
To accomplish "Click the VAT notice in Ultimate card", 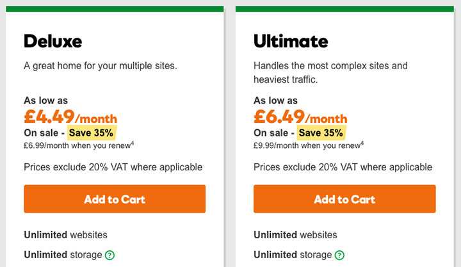I will (343, 167).
